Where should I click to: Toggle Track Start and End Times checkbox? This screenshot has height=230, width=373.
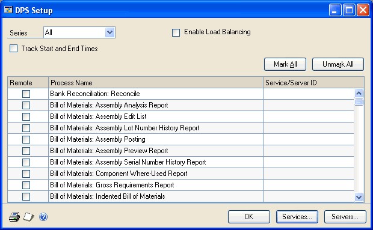click(x=13, y=49)
